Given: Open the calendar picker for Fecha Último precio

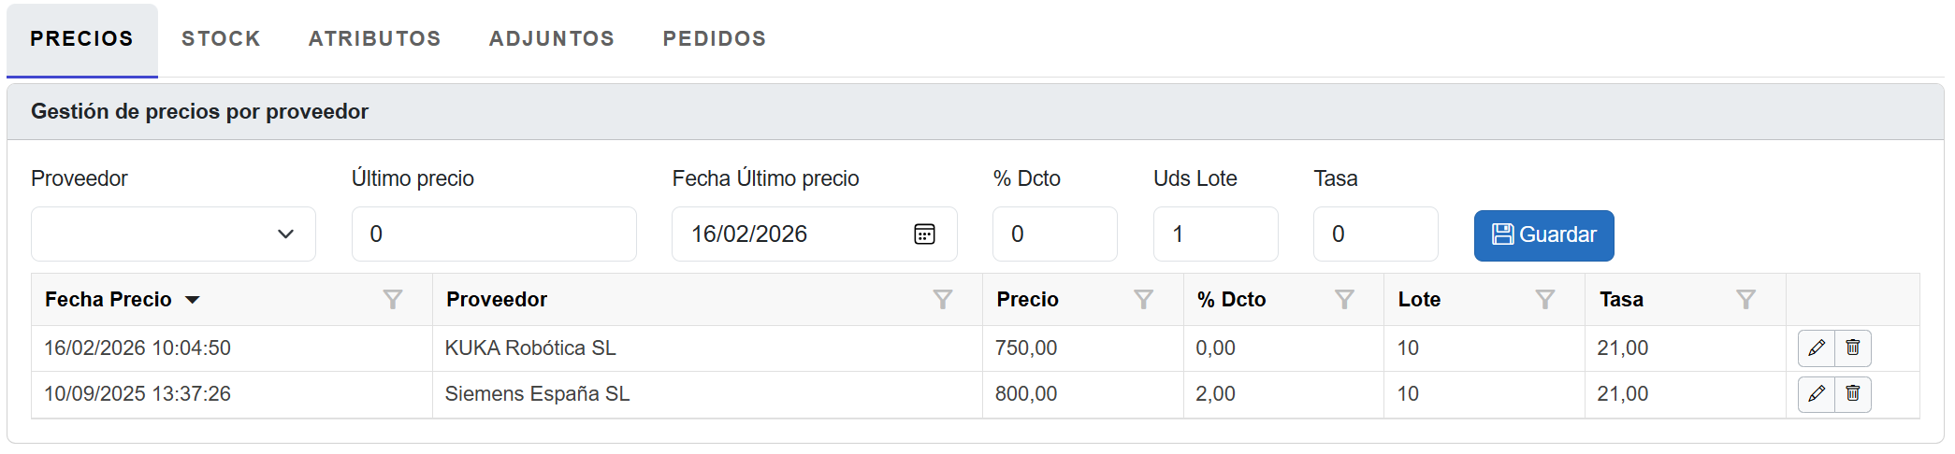Looking at the screenshot, I should (924, 234).
